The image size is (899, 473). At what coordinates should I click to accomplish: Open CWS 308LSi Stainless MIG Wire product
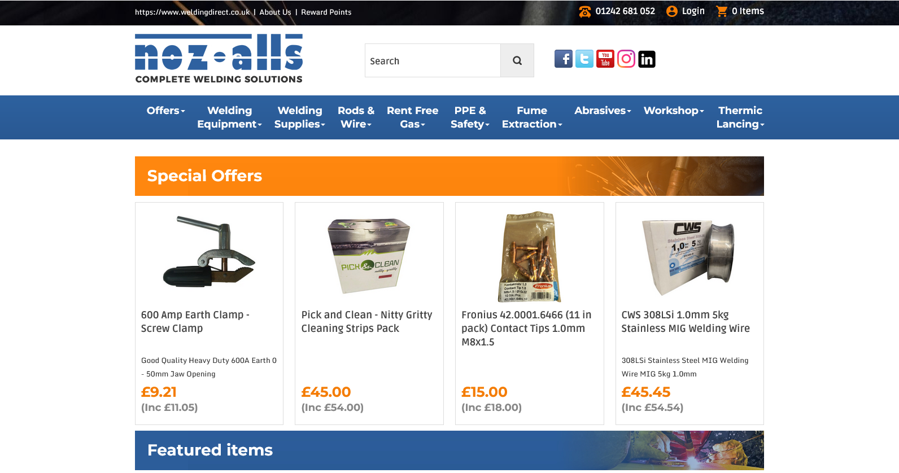[x=686, y=322]
